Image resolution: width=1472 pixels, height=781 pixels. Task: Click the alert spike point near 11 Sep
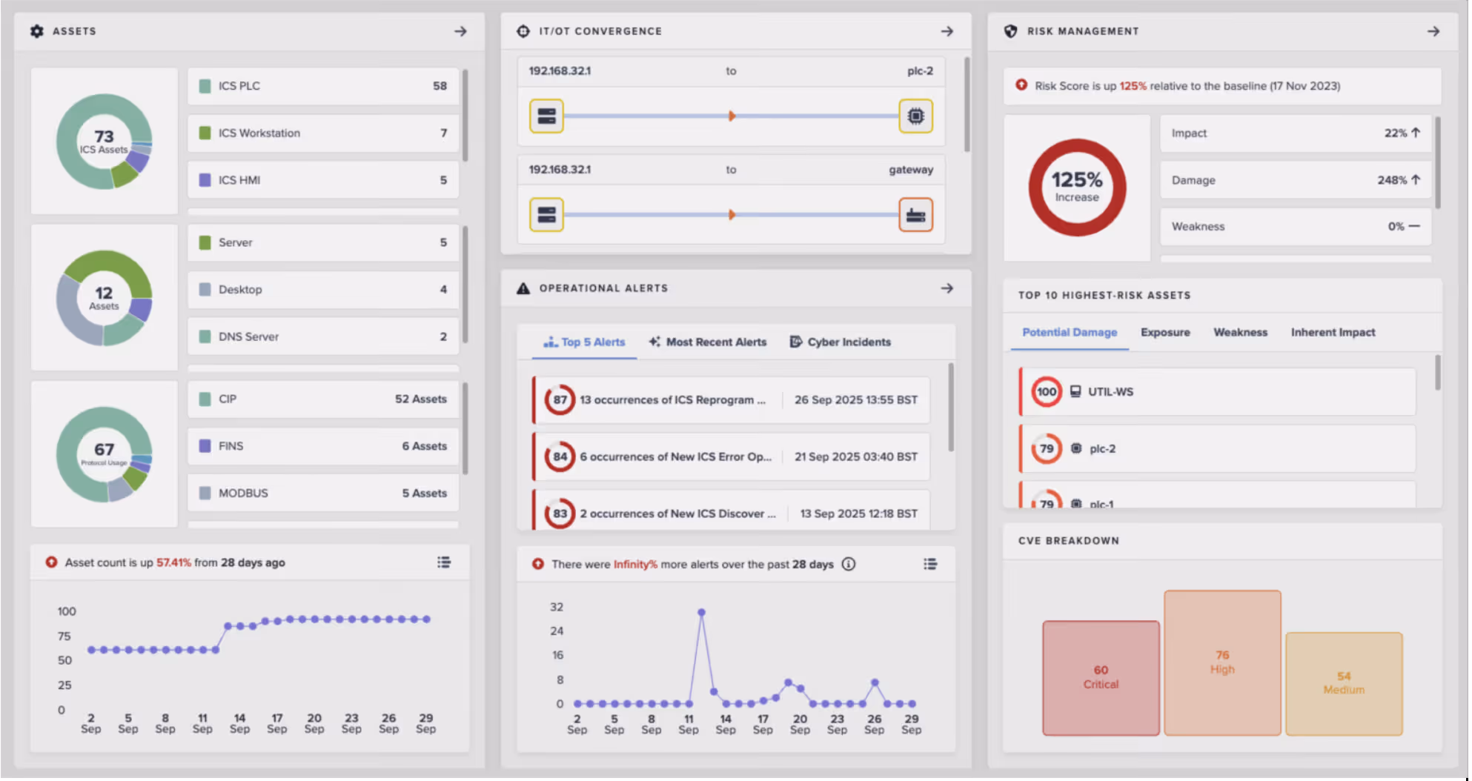click(x=701, y=613)
